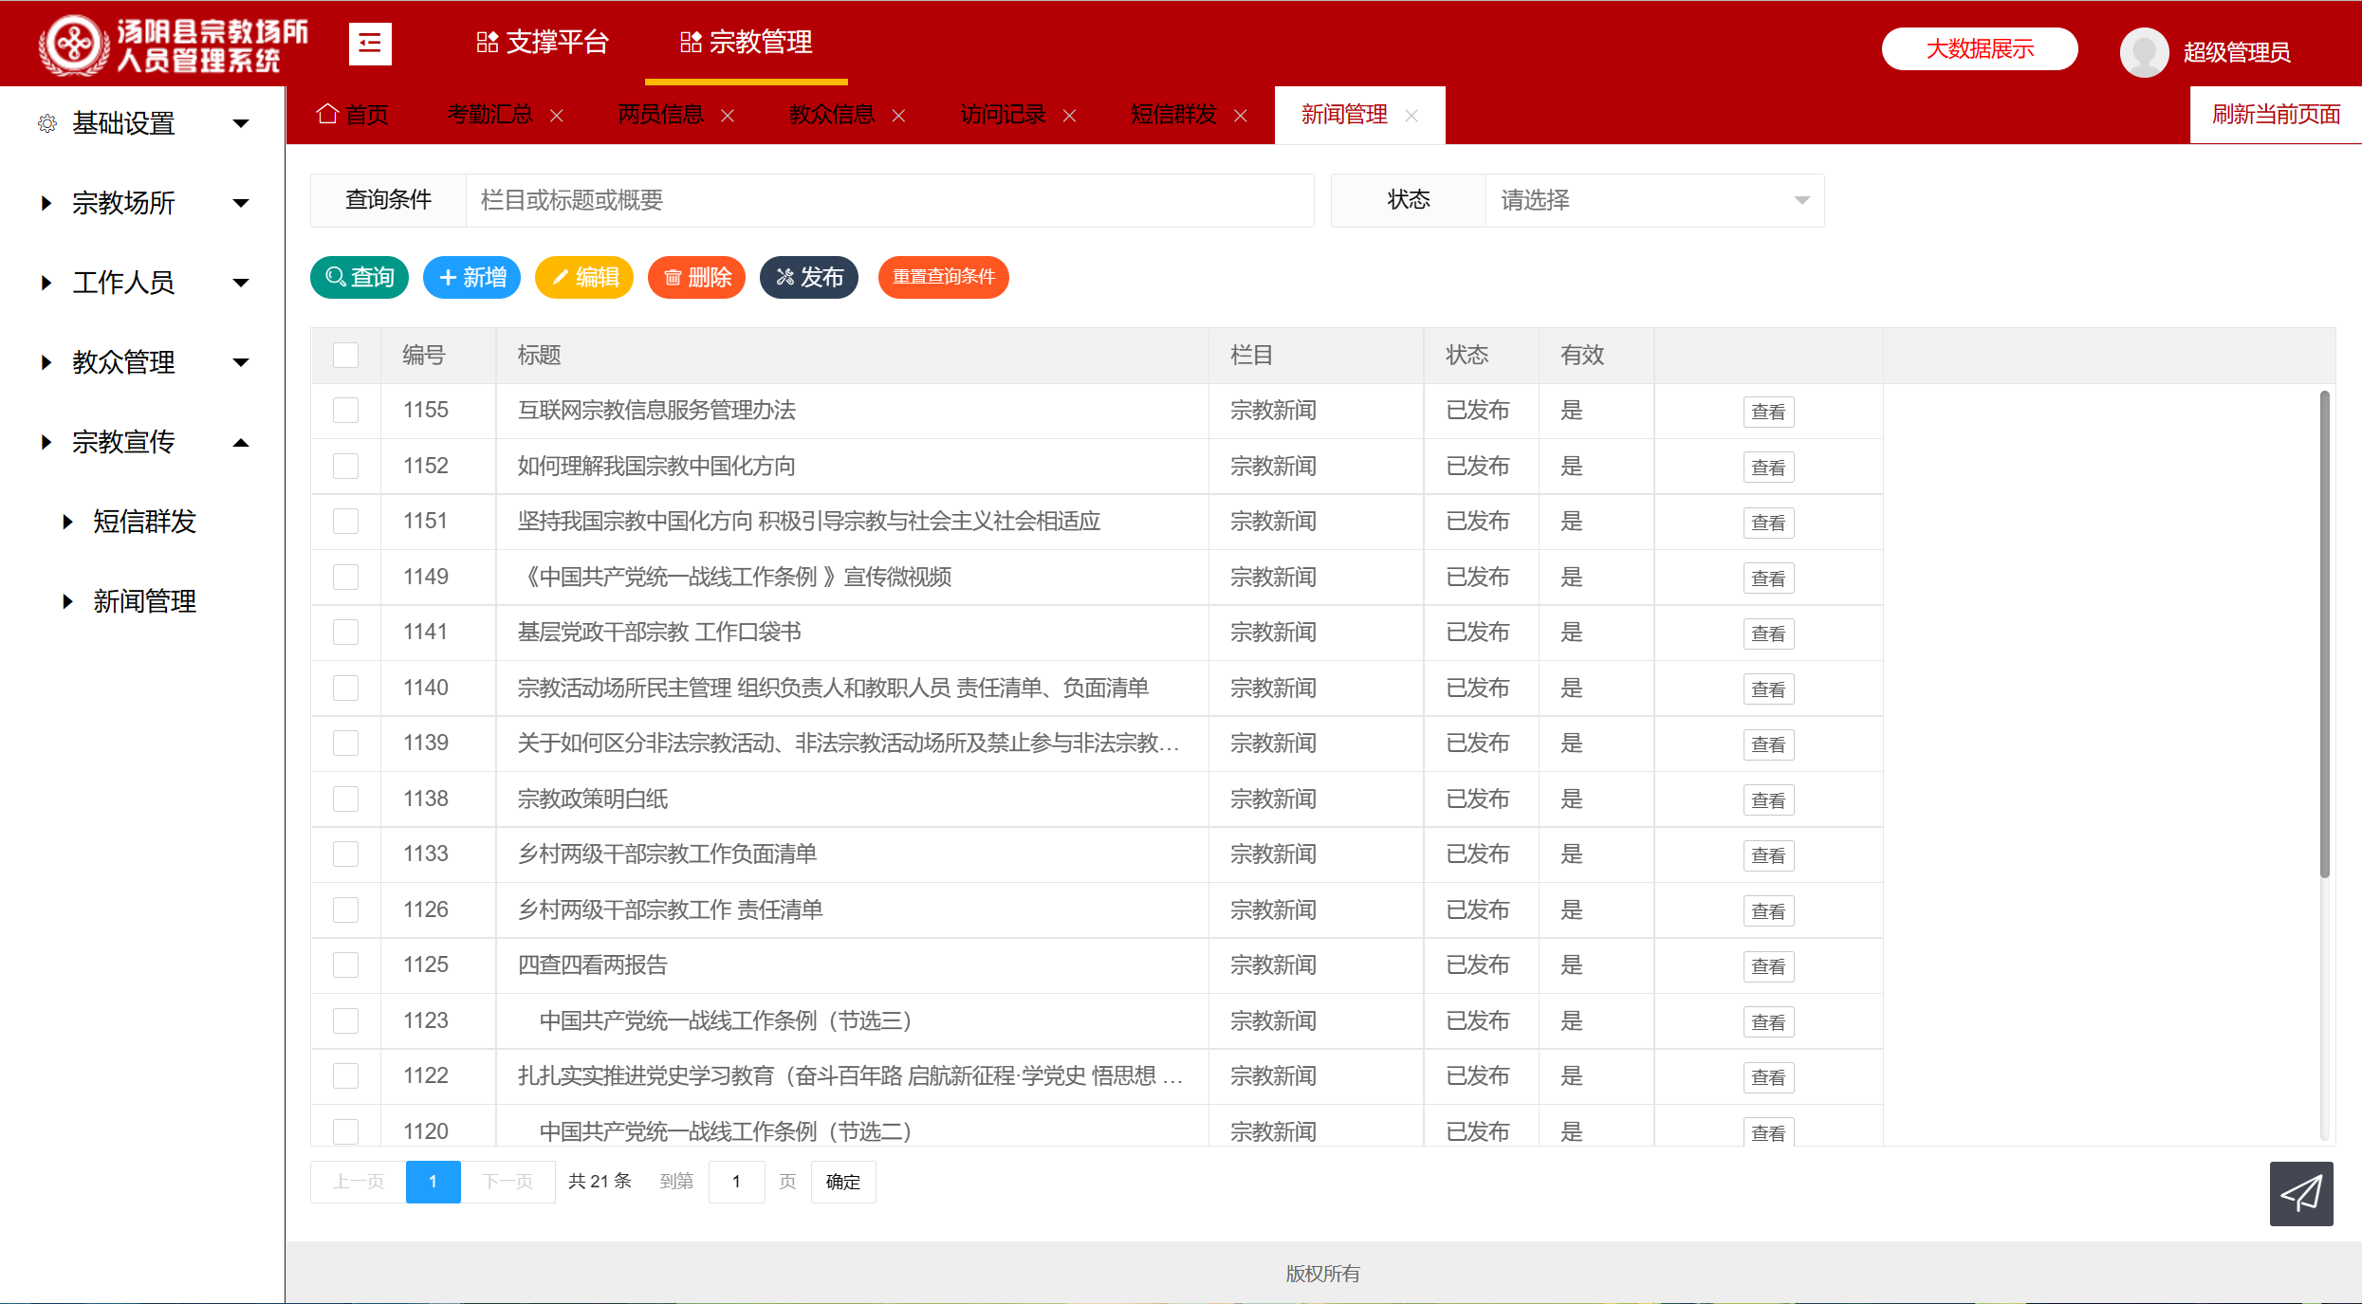This screenshot has width=2362, height=1304.
Task: Click the trash 删除 button
Action: point(696,277)
